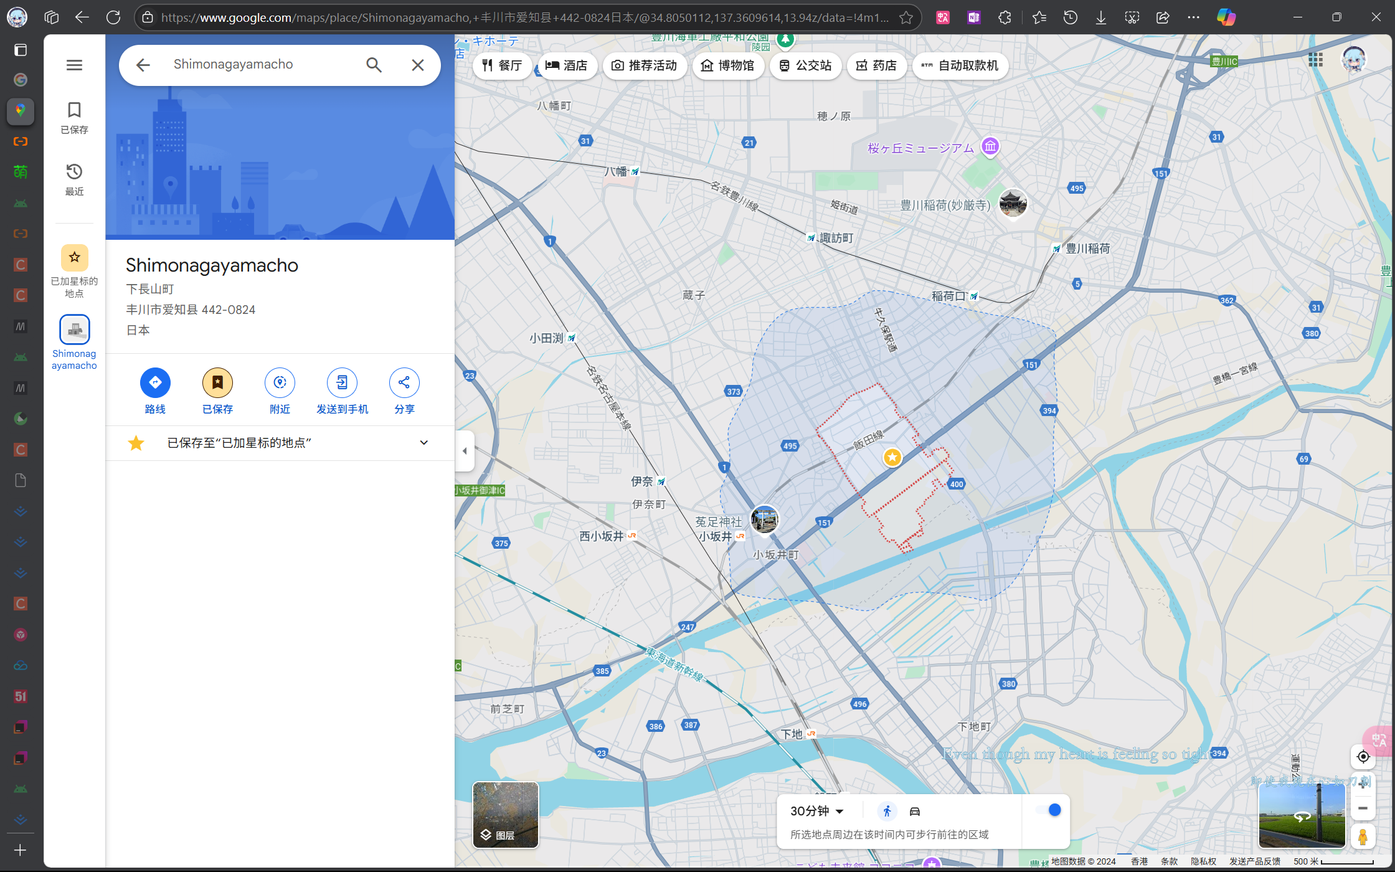Image resolution: width=1395 pixels, height=872 pixels.
Task: Open the starred places list
Action: pos(74,271)
